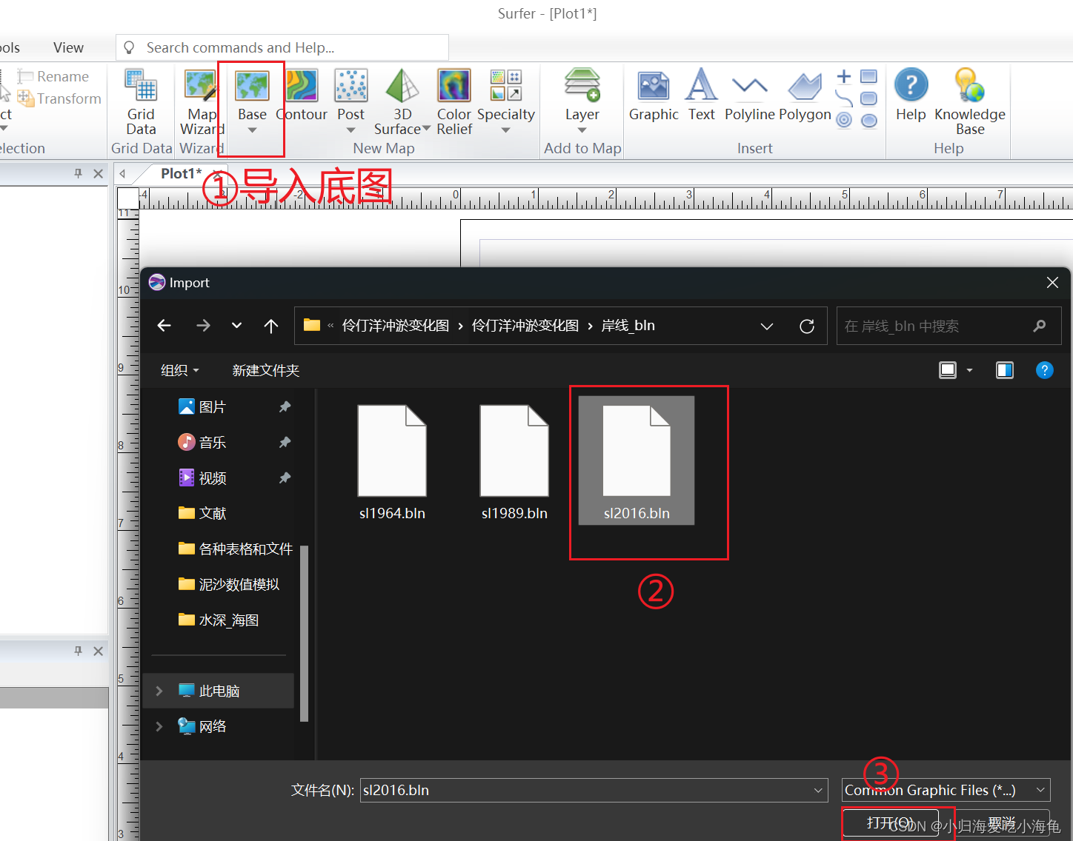Open Import dialog help question icon
This screenshot has width=1073, height=841.
coord(1044,370)
